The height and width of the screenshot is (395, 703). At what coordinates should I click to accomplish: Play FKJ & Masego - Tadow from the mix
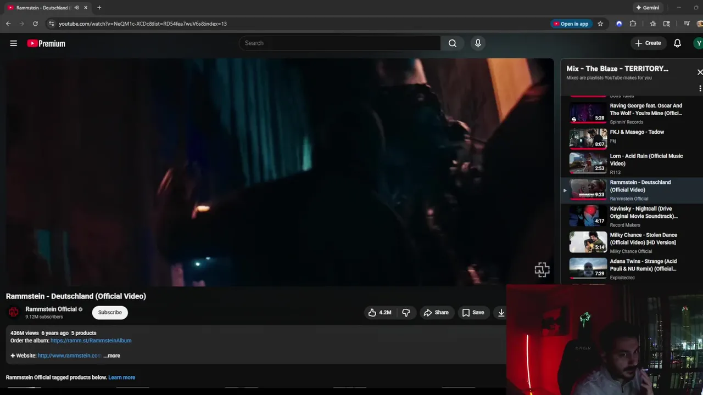coord(632,138)
